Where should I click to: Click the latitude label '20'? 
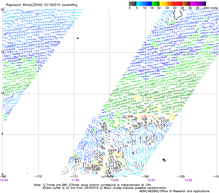tap(2, 10)
